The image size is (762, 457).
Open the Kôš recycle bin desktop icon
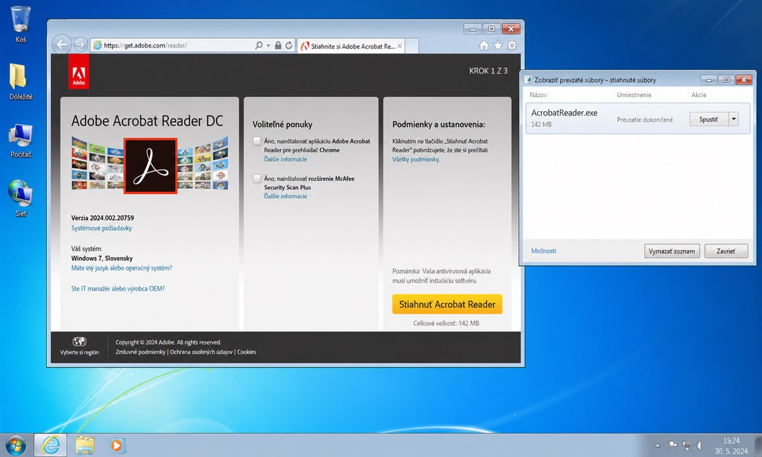coord(21,24)
